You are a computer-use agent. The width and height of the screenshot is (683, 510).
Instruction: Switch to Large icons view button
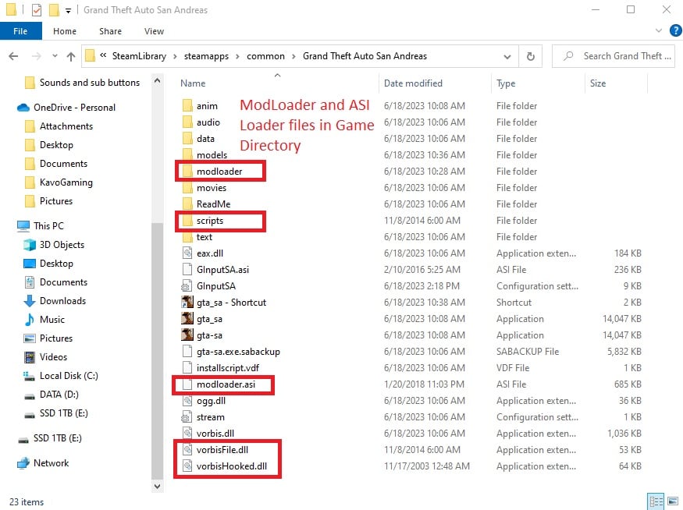(673, 501)
